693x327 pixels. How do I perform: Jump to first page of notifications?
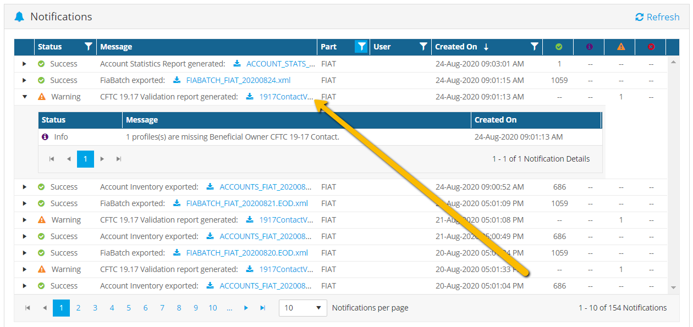[x=28, y=308]
